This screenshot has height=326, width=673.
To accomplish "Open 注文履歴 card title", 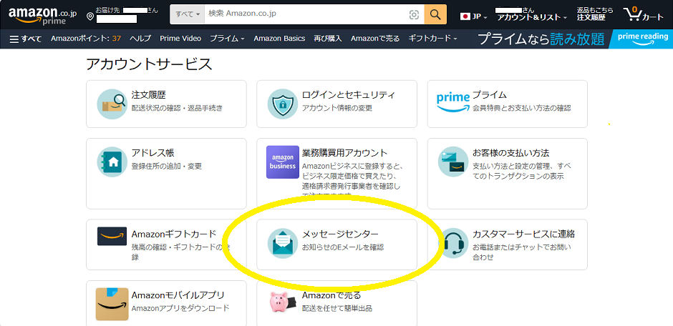I will click(x=148, y=94).
